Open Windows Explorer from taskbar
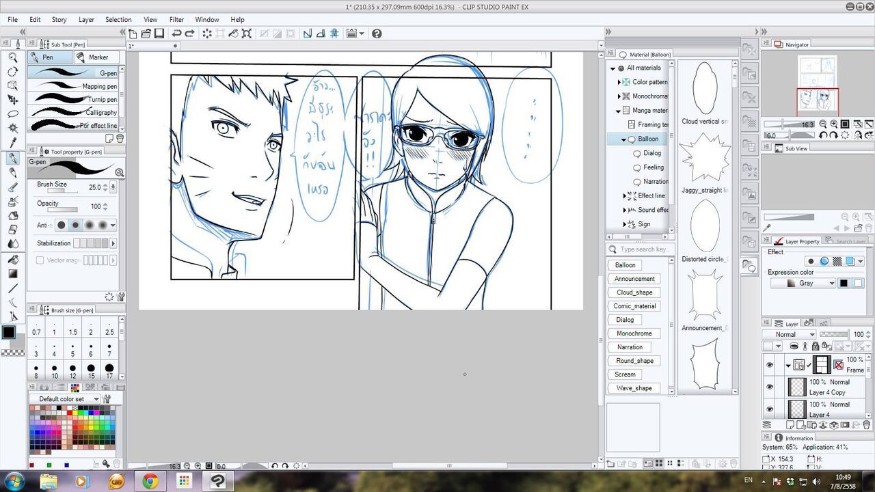Image resolution: width=875 pixels, height=492 pixels. point(49,482)
